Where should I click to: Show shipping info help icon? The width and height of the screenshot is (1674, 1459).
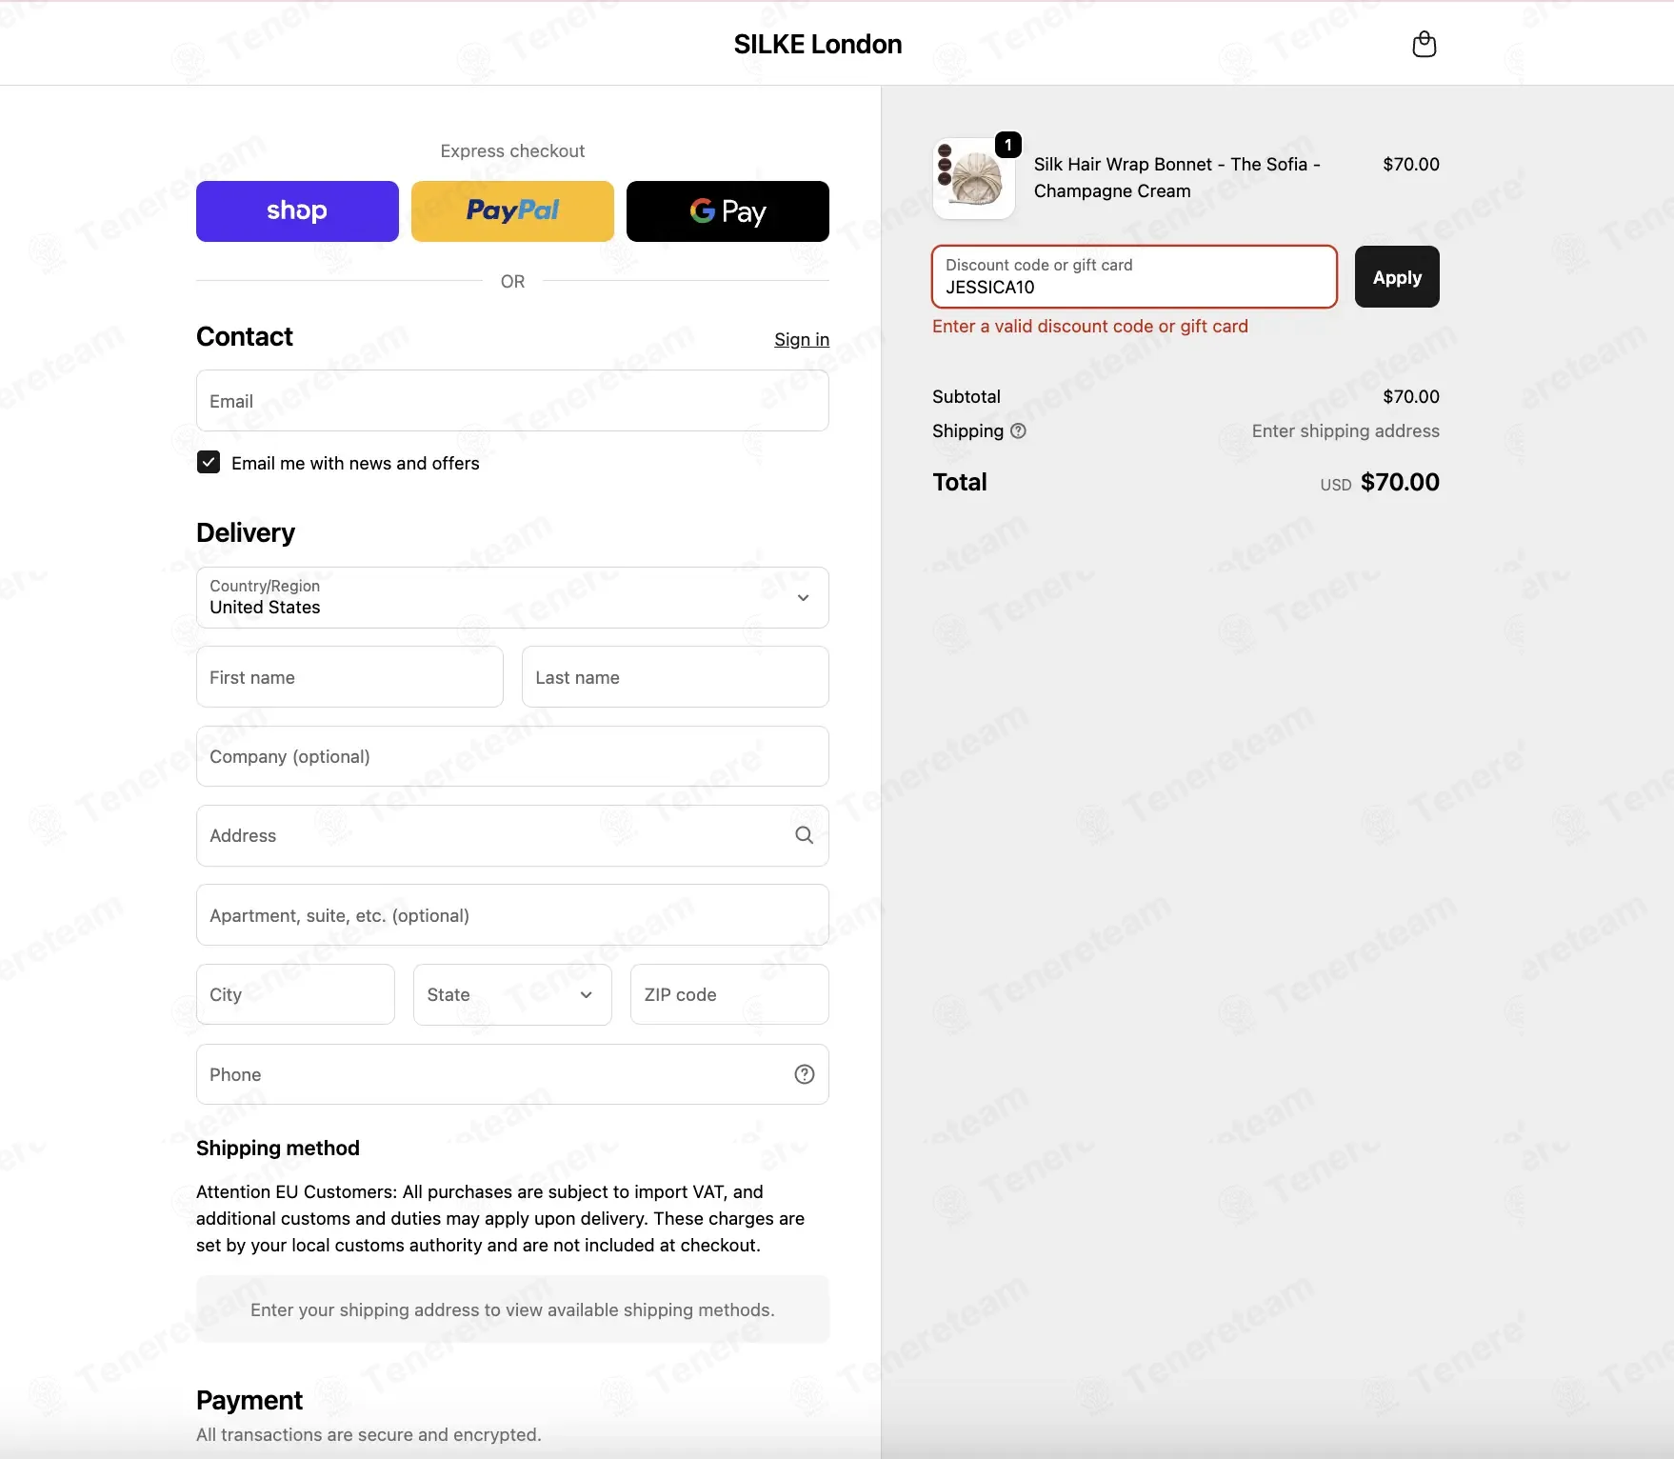click(x=1018, y=430)
